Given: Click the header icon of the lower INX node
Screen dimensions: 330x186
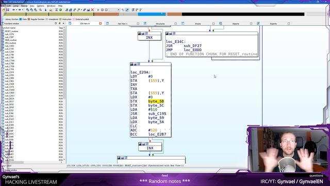Looking at the screenshot, I should [x=140, y=144].
